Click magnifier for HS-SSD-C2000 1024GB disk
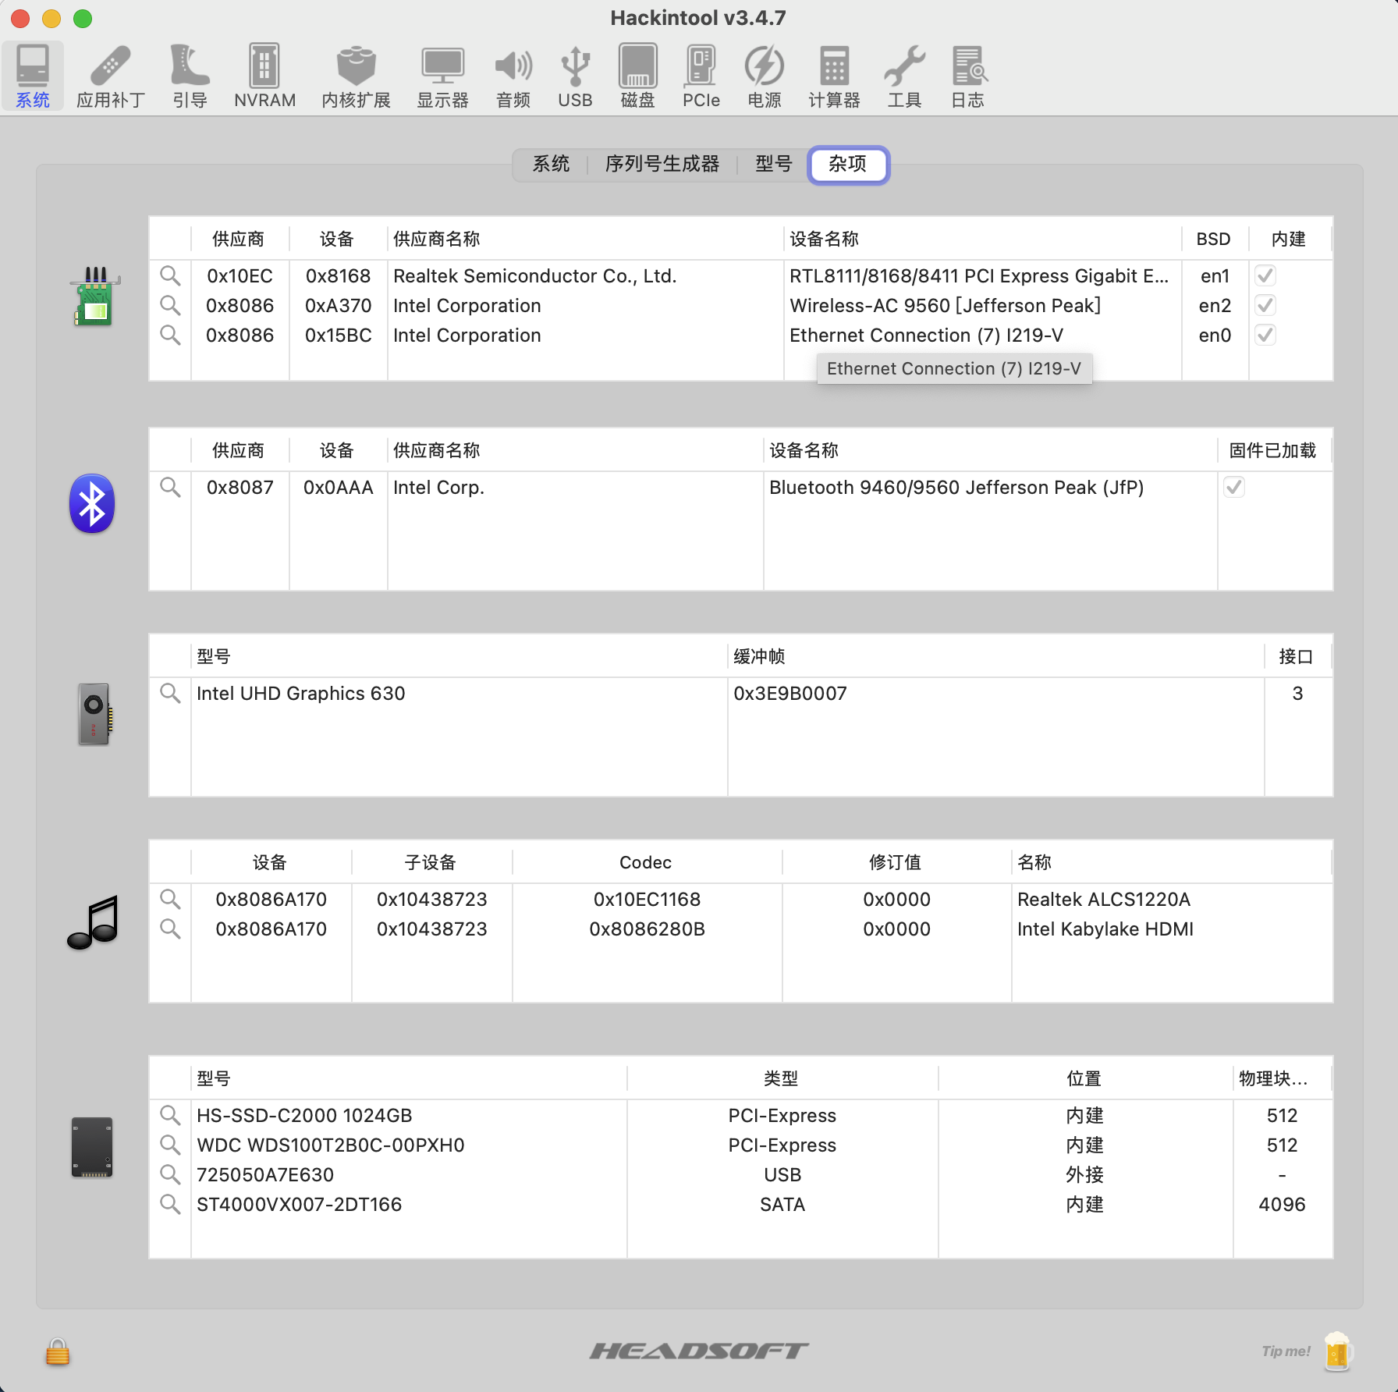The height and width of the screenshot is (1392, 1398). 170,1115
